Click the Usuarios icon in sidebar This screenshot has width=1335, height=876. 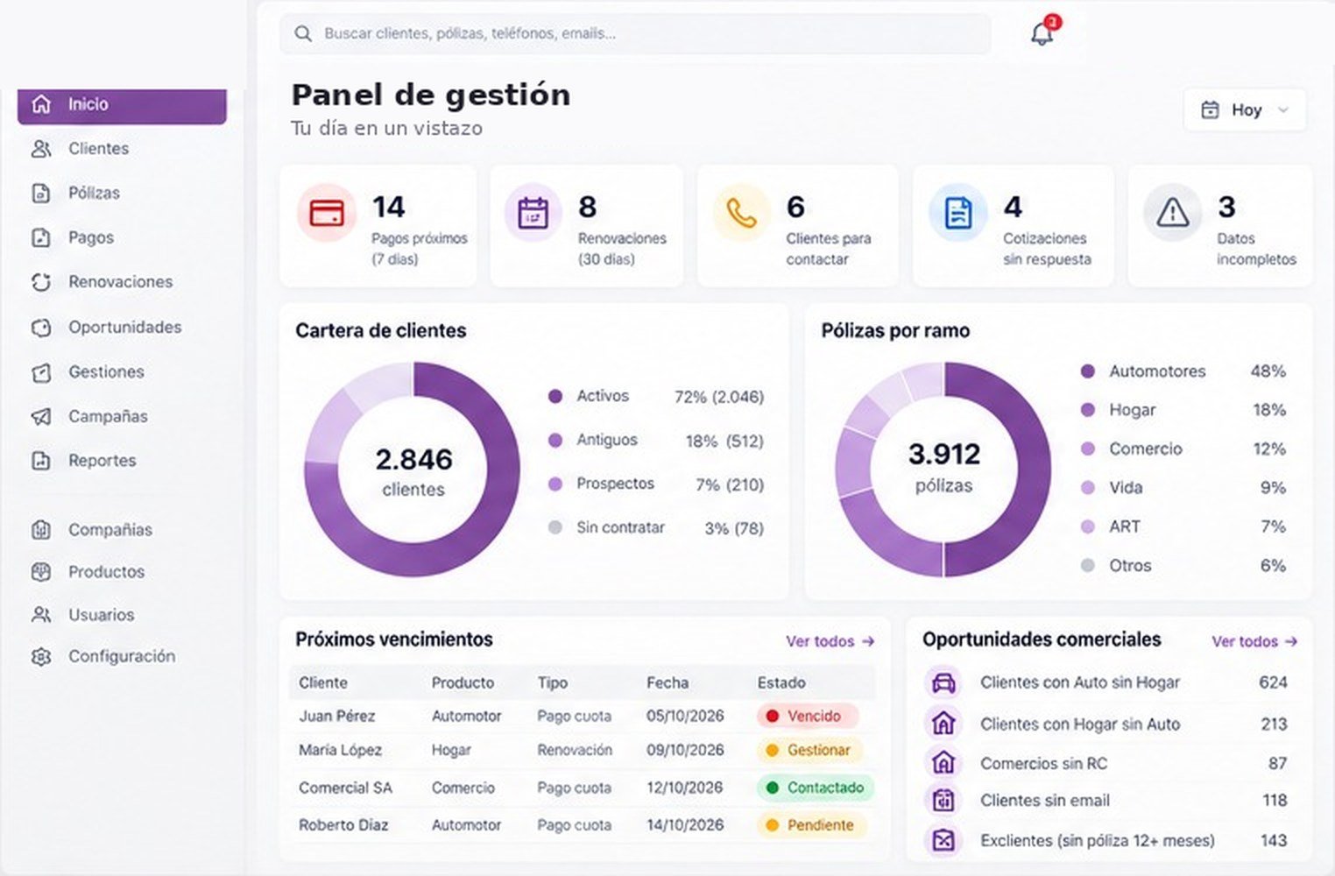[41, 615]
